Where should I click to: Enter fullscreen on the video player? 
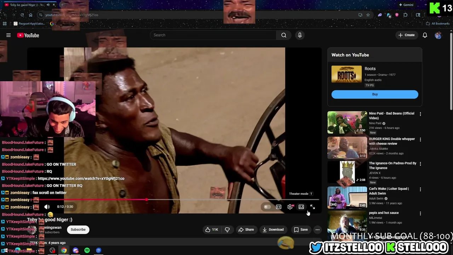312,207
